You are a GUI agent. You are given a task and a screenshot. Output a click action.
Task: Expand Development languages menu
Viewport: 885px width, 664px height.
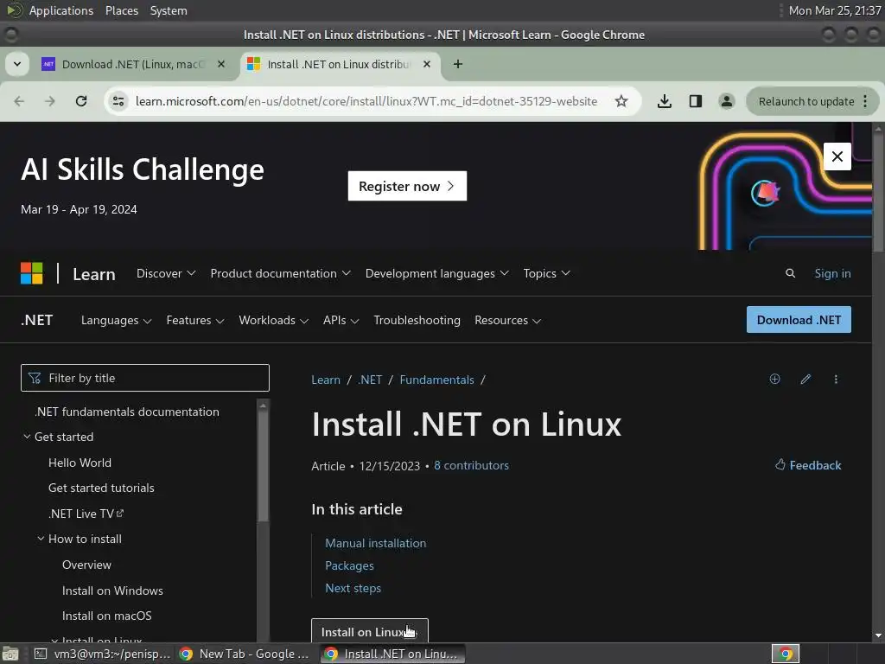pyautogui.click(x=436, y=273)
